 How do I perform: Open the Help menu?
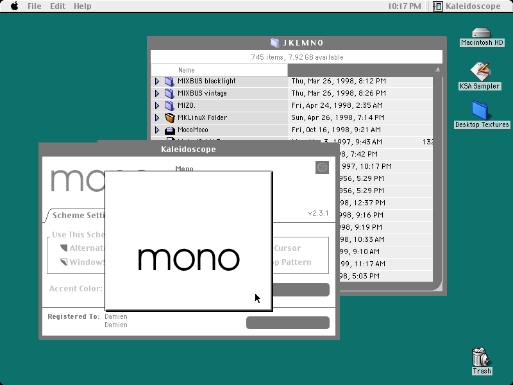82,6
